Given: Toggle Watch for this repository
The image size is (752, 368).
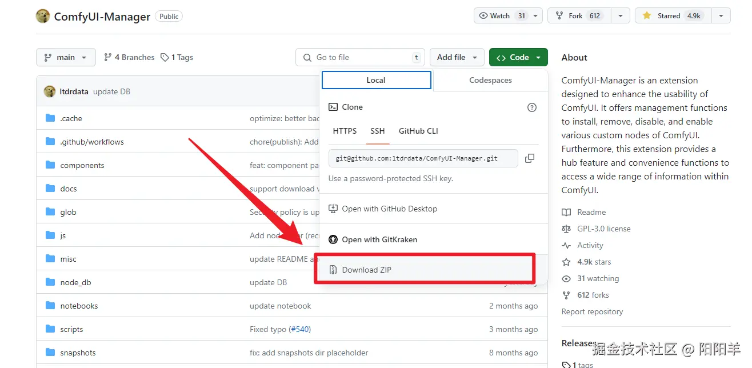Looking at the screenshot, I should pos(501,16).
